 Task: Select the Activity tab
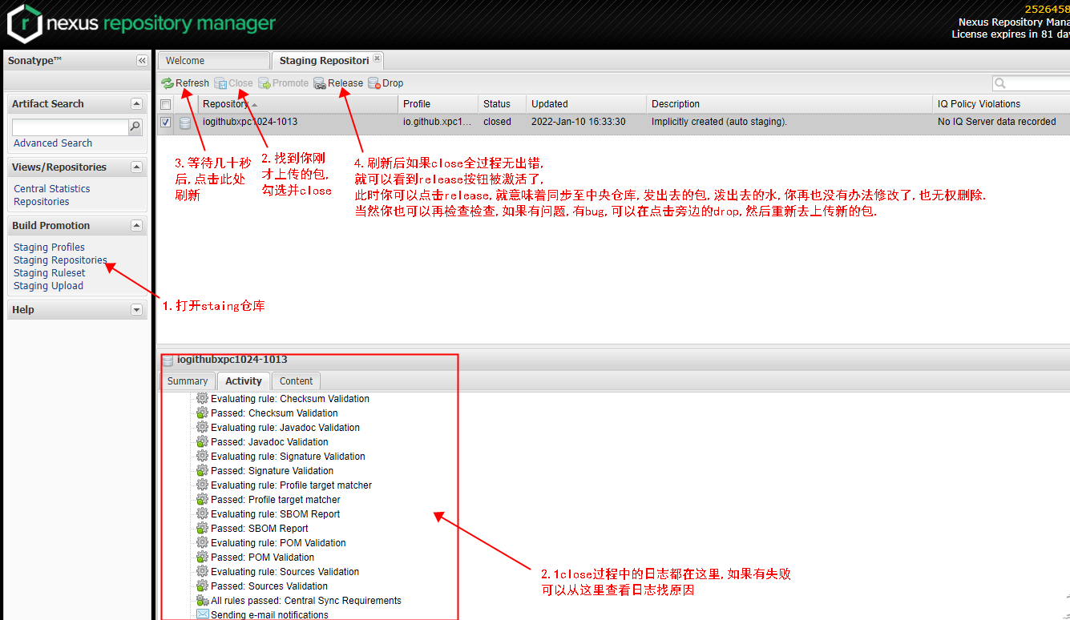point(244,381)
